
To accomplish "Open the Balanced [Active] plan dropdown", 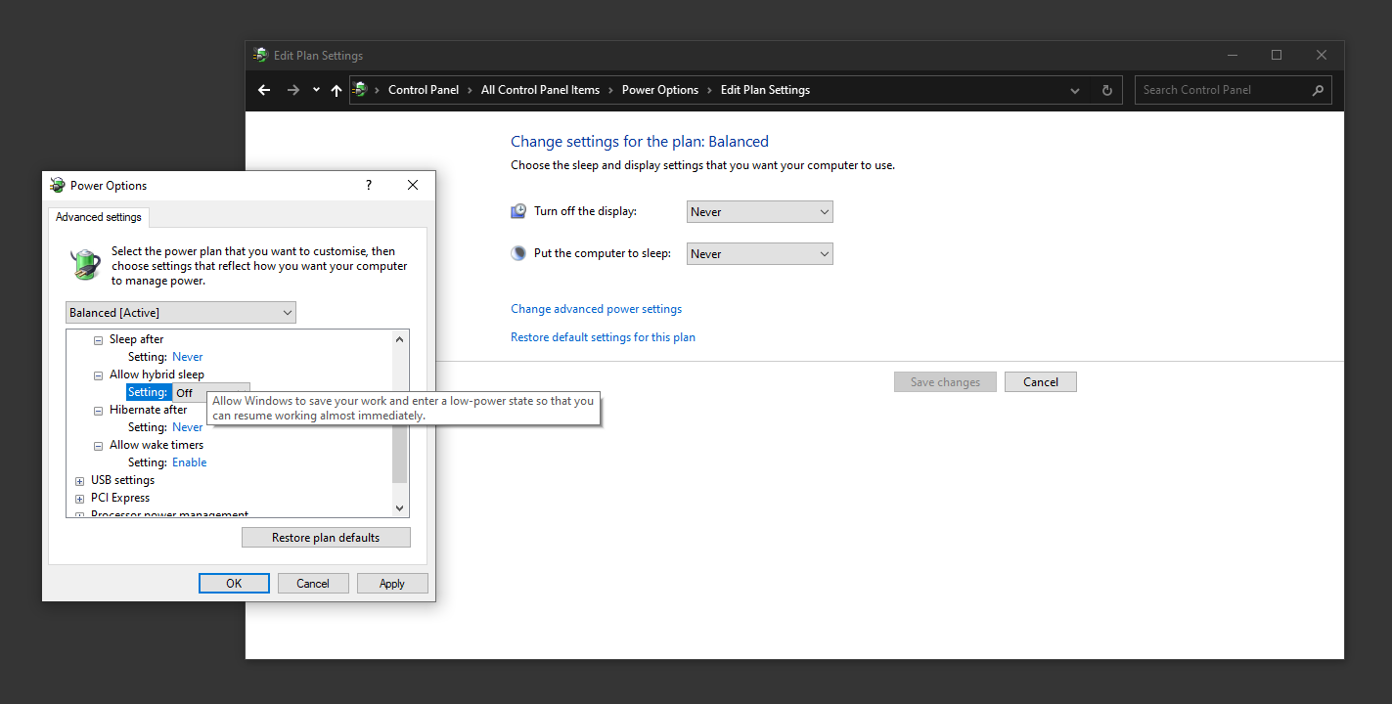I will click(x=180, y=313).
